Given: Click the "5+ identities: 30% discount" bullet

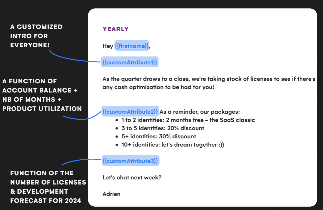Looking at the screenshot, I should pyautogui.click(x=158, y=136).
